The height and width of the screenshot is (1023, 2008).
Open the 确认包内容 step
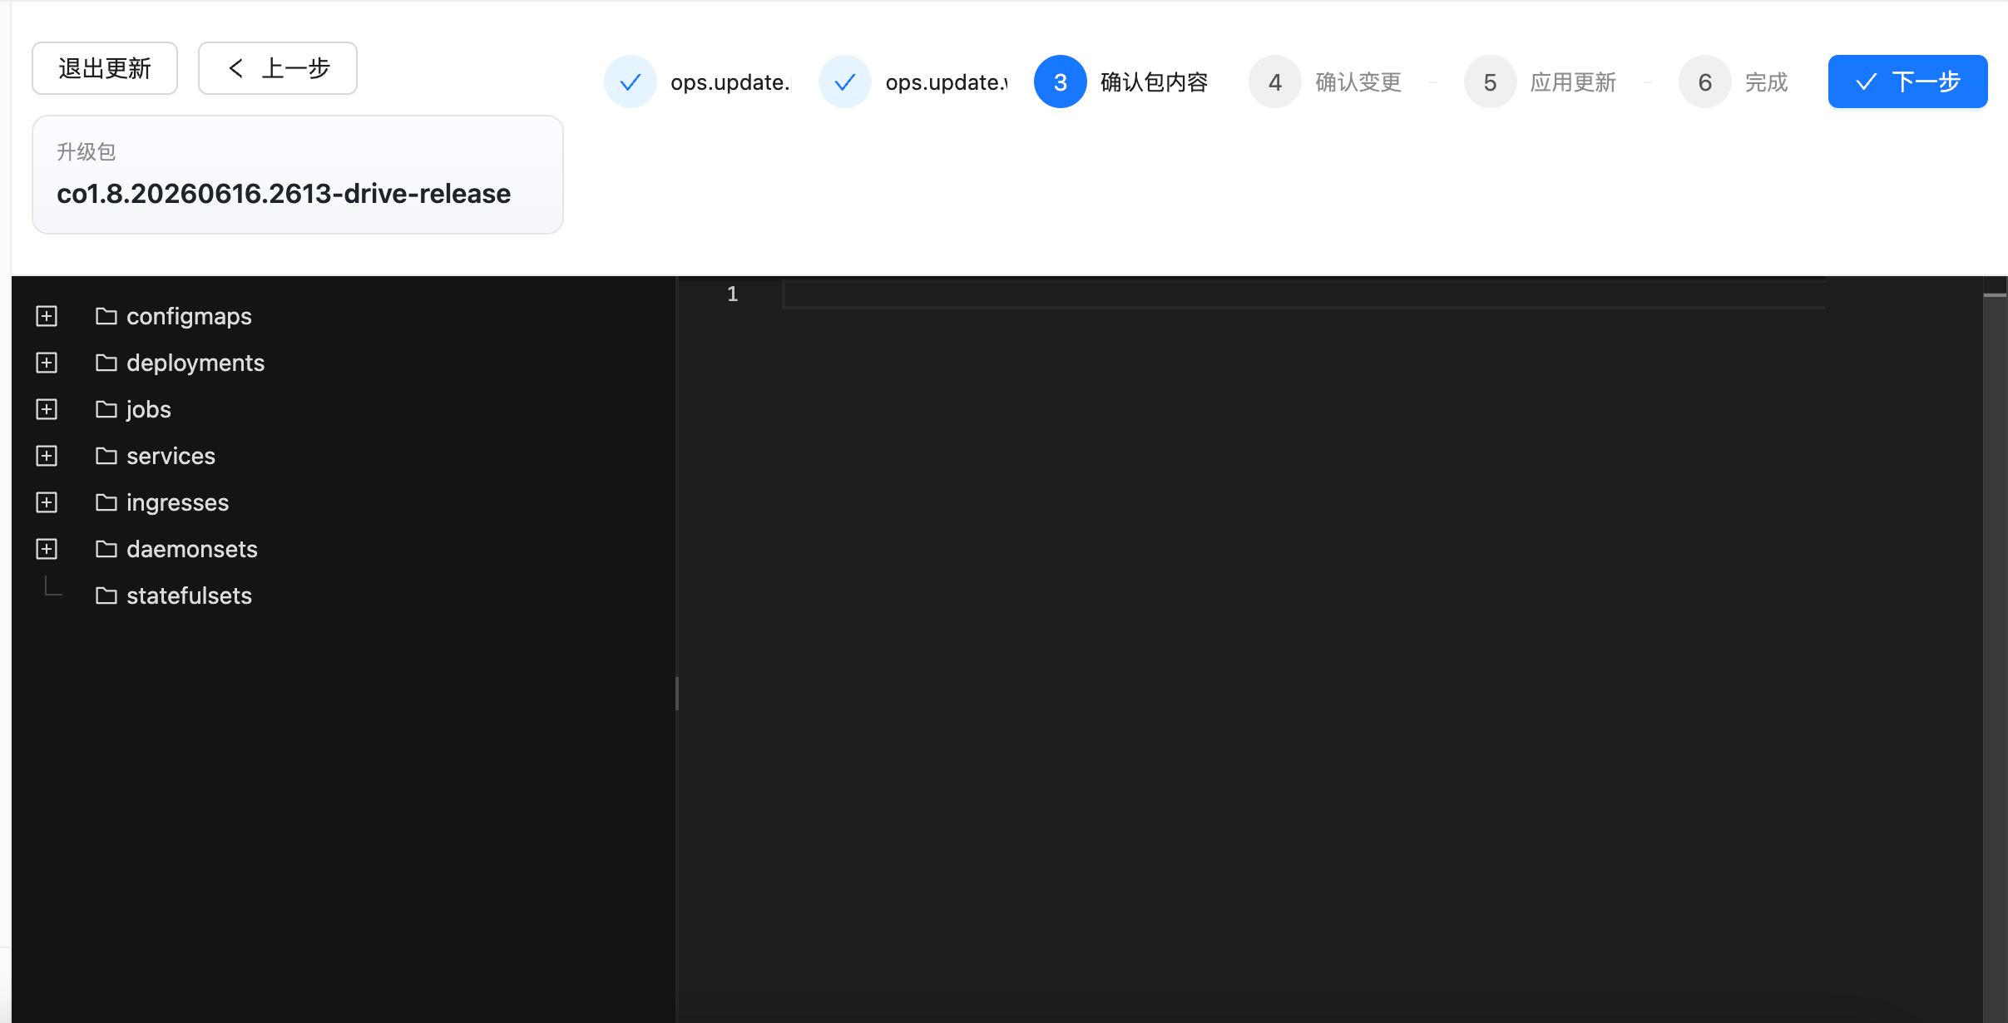tap(1155, 82)
